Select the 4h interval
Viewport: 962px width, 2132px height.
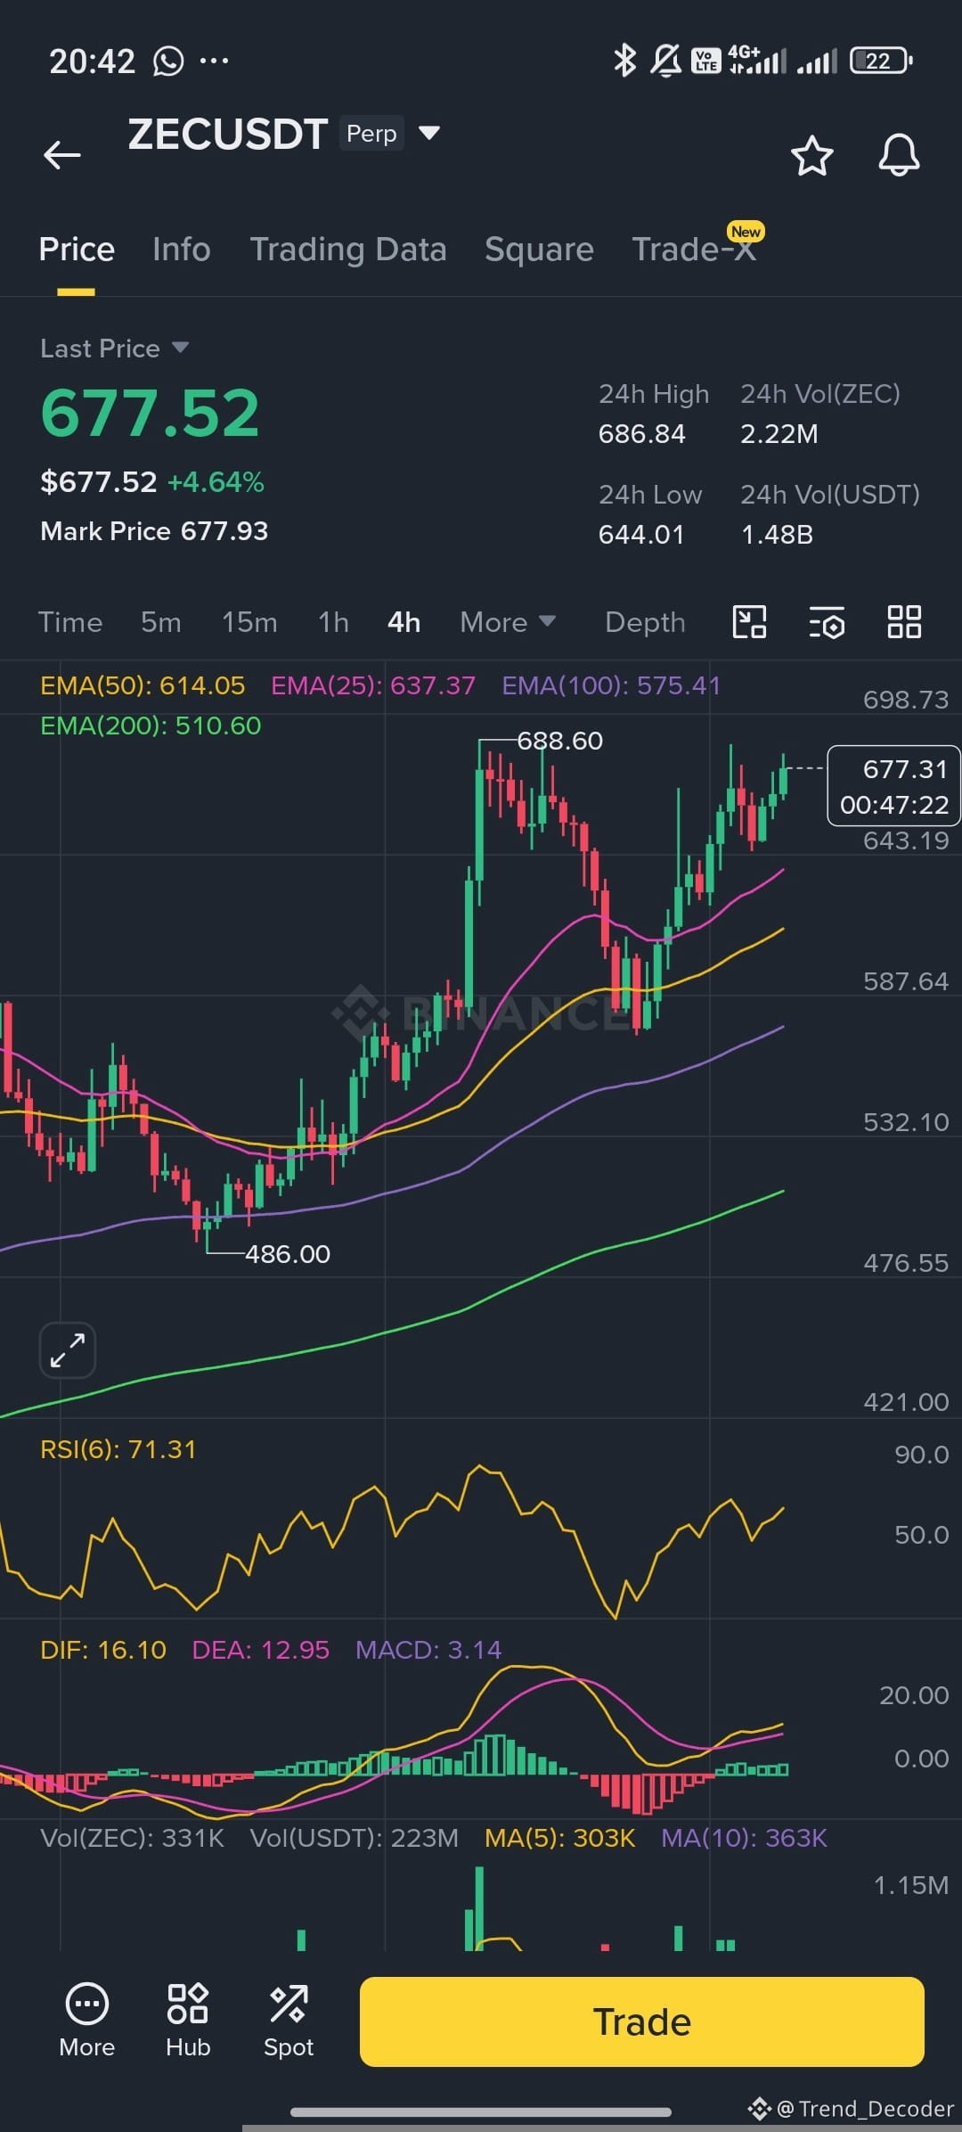click(404, 622)
